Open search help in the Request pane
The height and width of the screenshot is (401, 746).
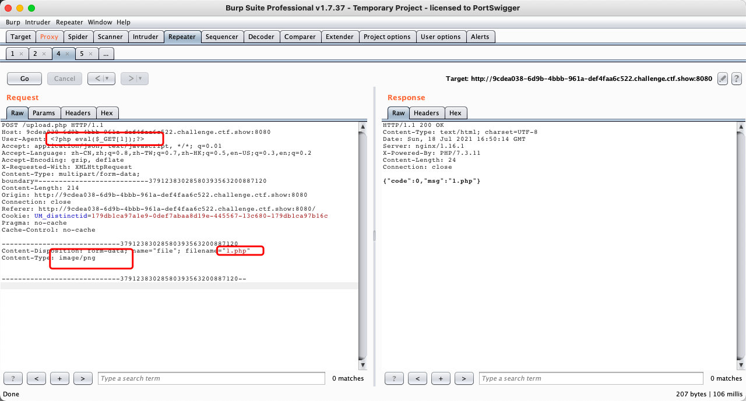tap(13, 378)
